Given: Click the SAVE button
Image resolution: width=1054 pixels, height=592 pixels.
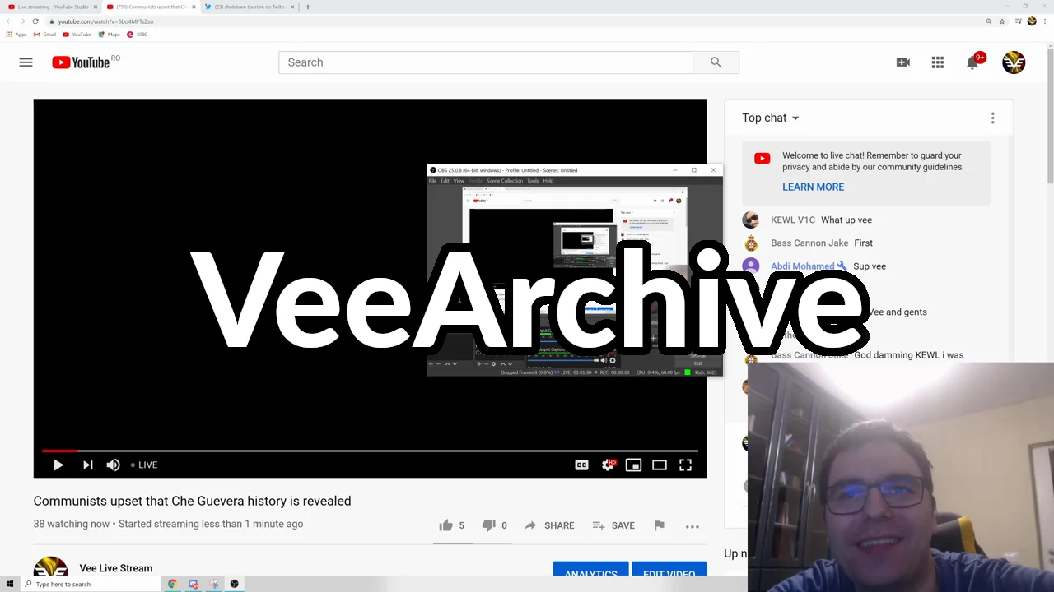Looking at the screenshot, I should [x=613, y=525].
